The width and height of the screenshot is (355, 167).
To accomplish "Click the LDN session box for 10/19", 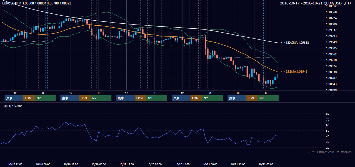I will [x=141, y=98].
